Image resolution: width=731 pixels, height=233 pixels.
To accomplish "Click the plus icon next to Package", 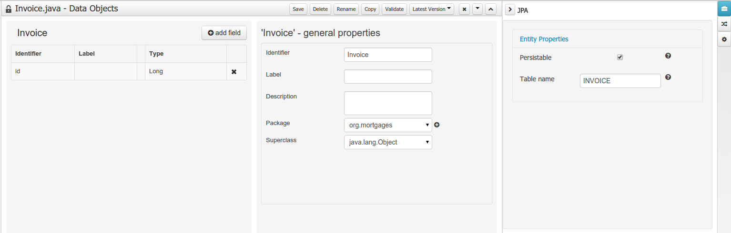I will click(437, 125).
